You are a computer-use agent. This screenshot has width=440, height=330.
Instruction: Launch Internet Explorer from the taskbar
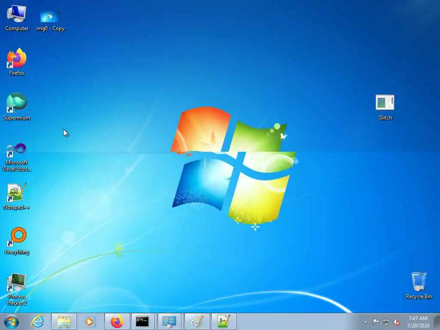(x=38, y=321)
